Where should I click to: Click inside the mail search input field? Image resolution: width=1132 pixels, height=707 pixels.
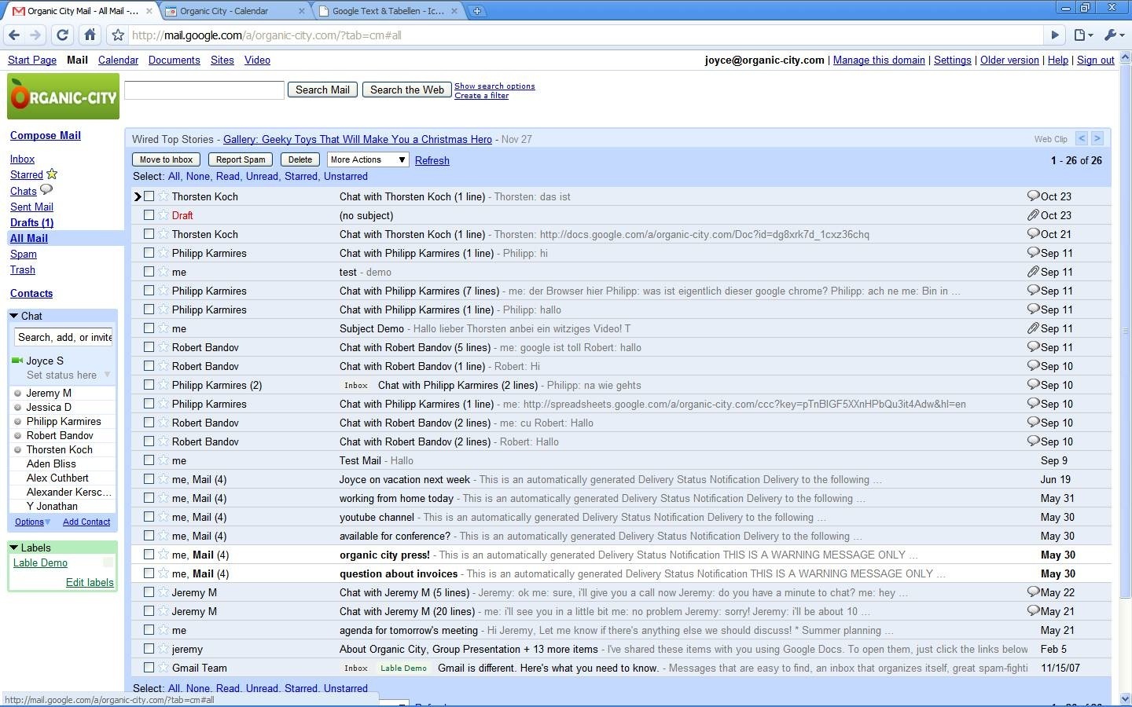click(x=204, y=90)
